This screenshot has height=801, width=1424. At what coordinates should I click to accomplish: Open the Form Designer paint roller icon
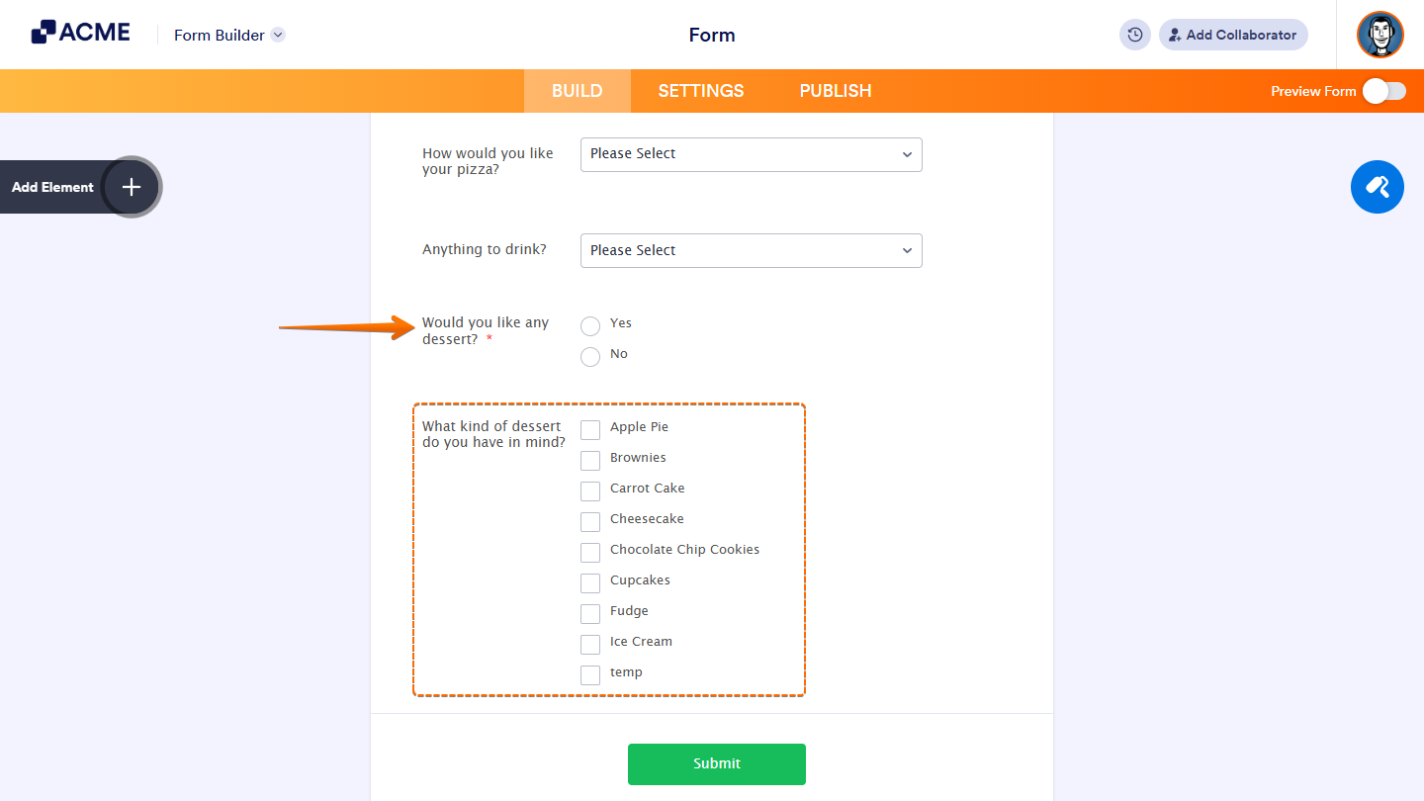tap(1377, 187)
